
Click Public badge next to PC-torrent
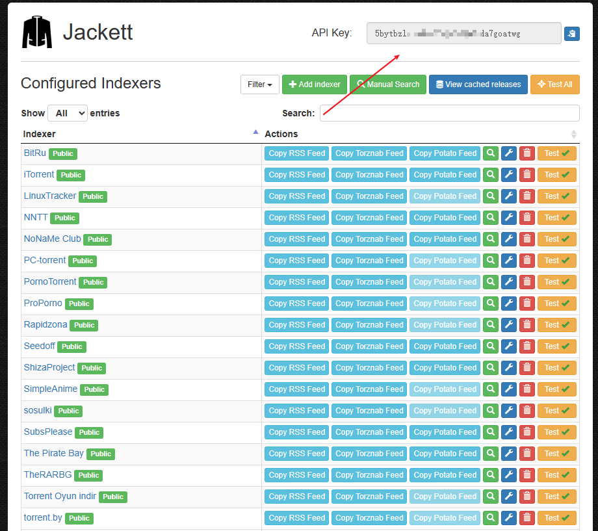click(x=83, y=261)
